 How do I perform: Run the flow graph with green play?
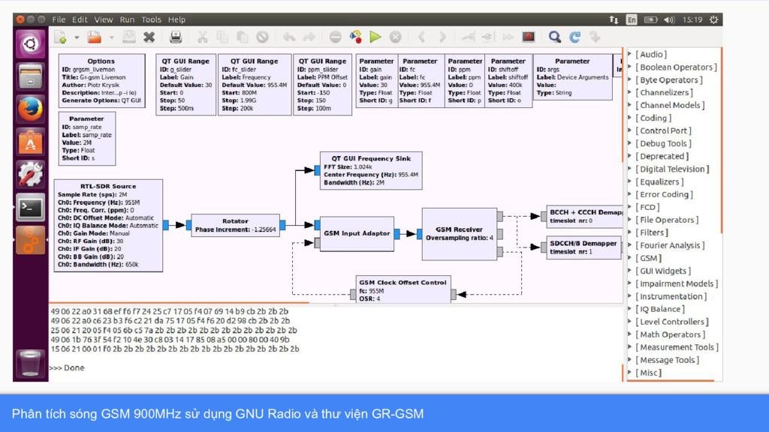coord(375,37)
